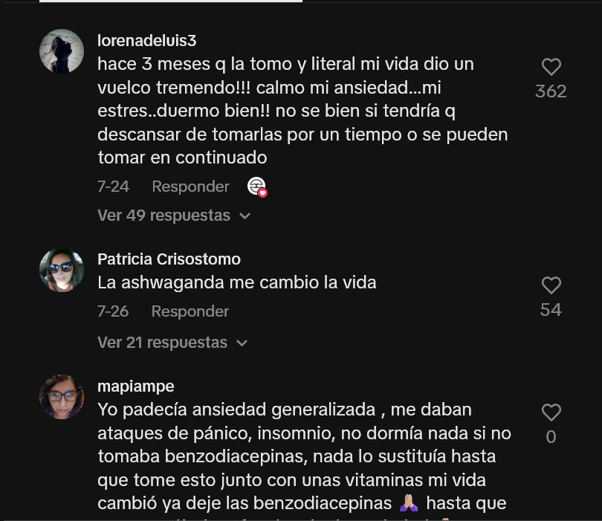
Task: Expand Ver 21 respuestas thread
Action: point(172,343)
